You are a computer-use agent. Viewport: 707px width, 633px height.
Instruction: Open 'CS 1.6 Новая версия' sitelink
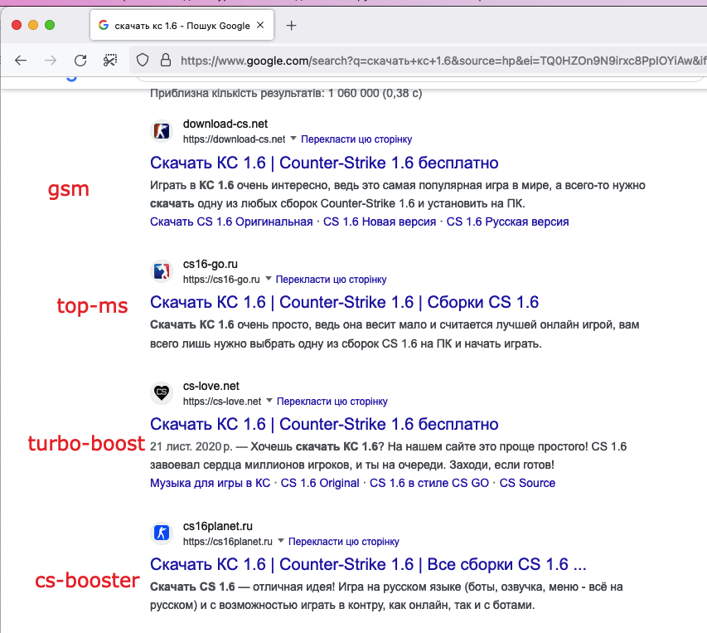click(x=380, y=222)
